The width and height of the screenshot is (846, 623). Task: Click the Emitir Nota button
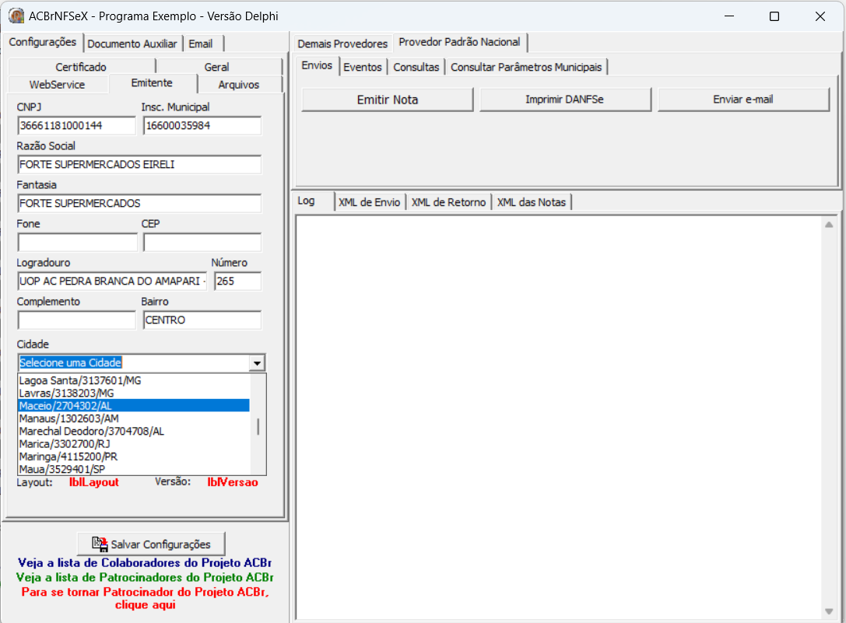tap(388, 100)
